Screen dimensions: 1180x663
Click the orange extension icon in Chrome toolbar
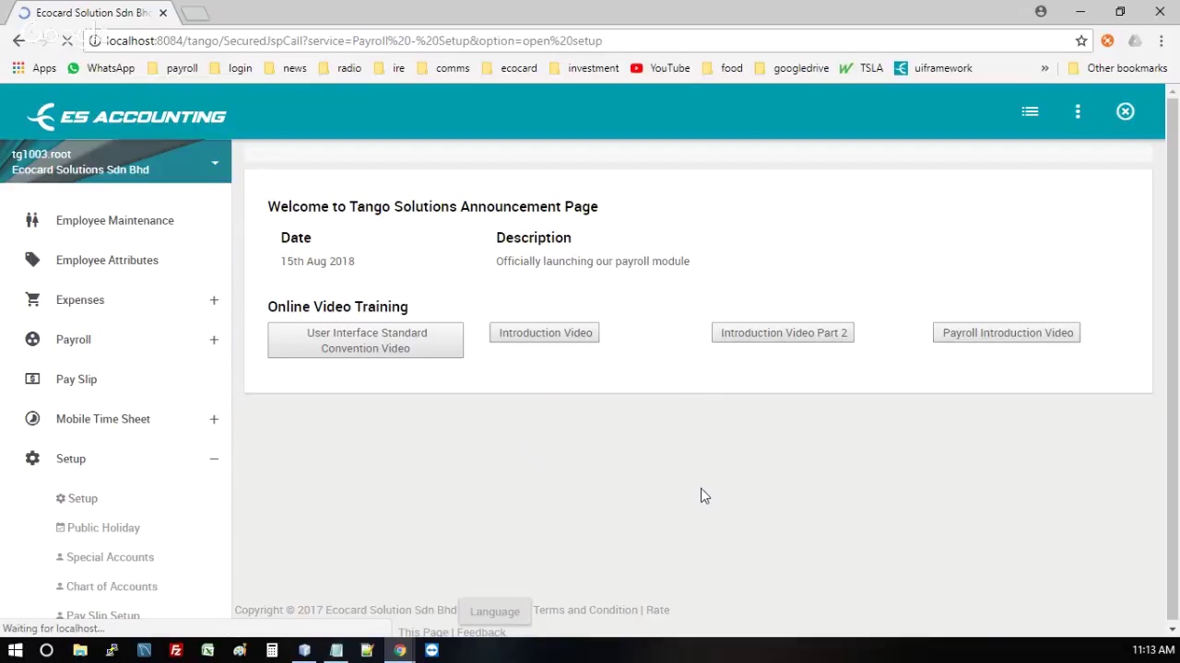[1107, 41]
